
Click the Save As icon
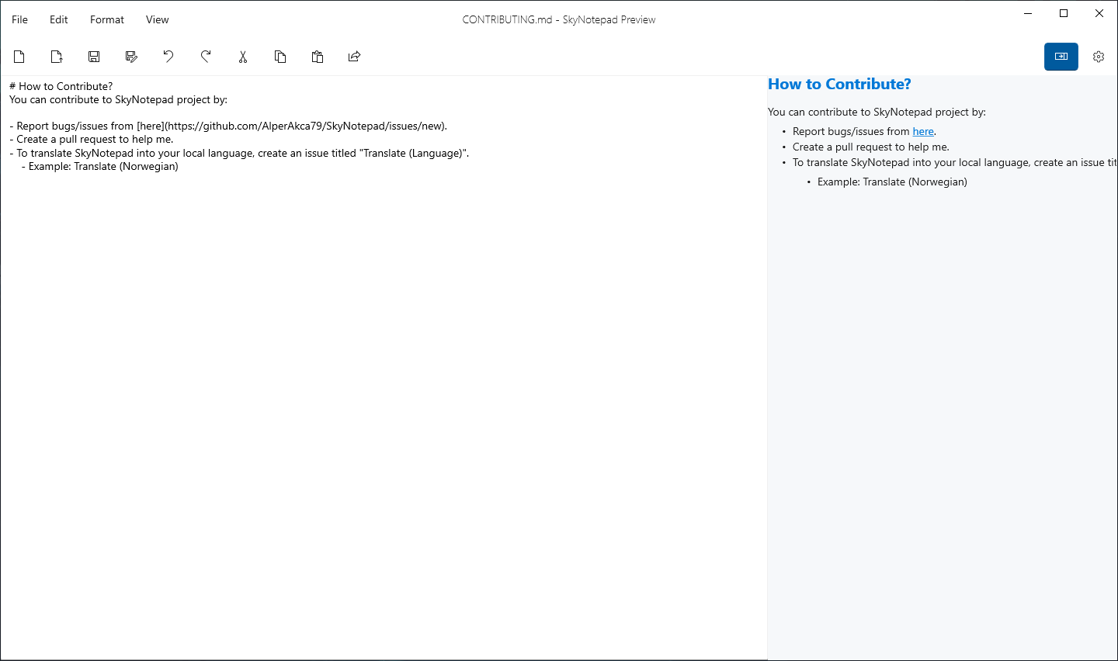coord(131,57)
